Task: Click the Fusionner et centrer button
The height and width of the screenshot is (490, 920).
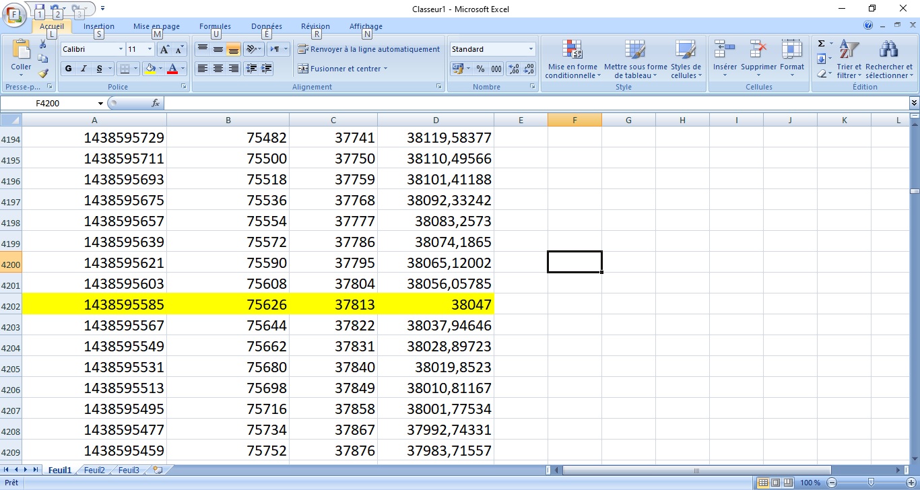Action: pyautogui.click(x=343, y=69)
